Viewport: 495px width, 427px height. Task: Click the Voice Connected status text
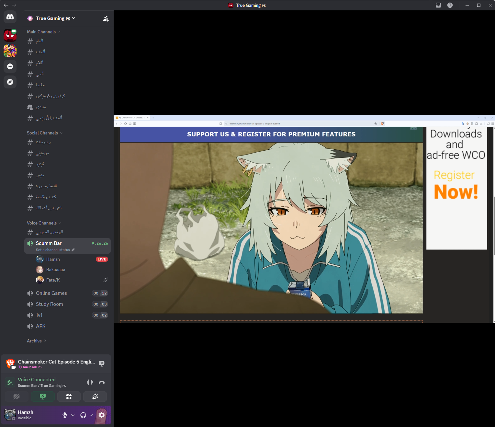(x=37, y=379)
